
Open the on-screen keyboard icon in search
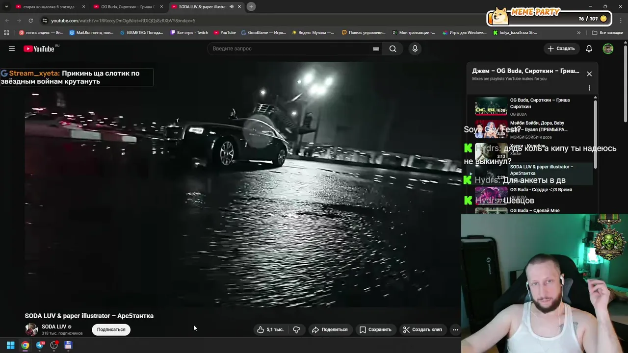point(376,49)
